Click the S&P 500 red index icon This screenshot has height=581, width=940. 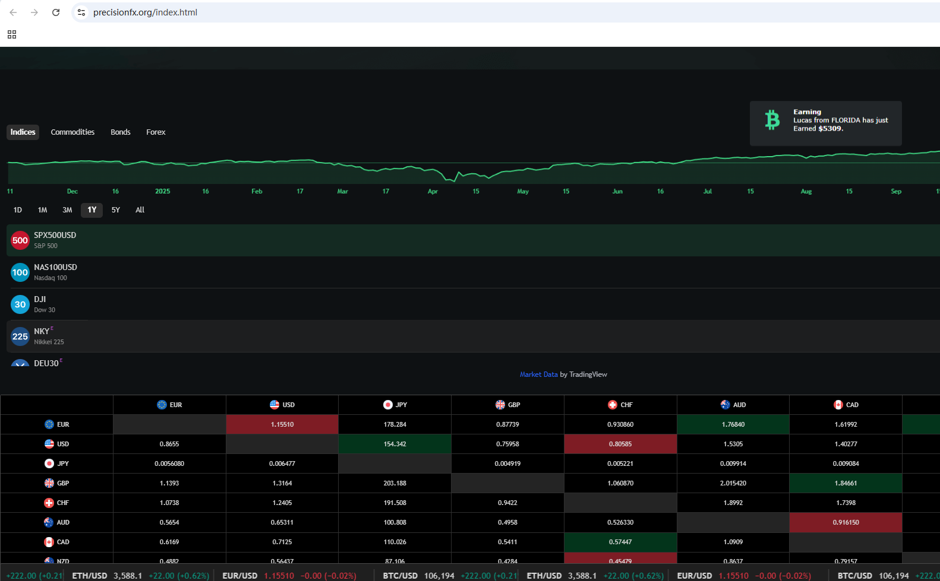[20, 240]
